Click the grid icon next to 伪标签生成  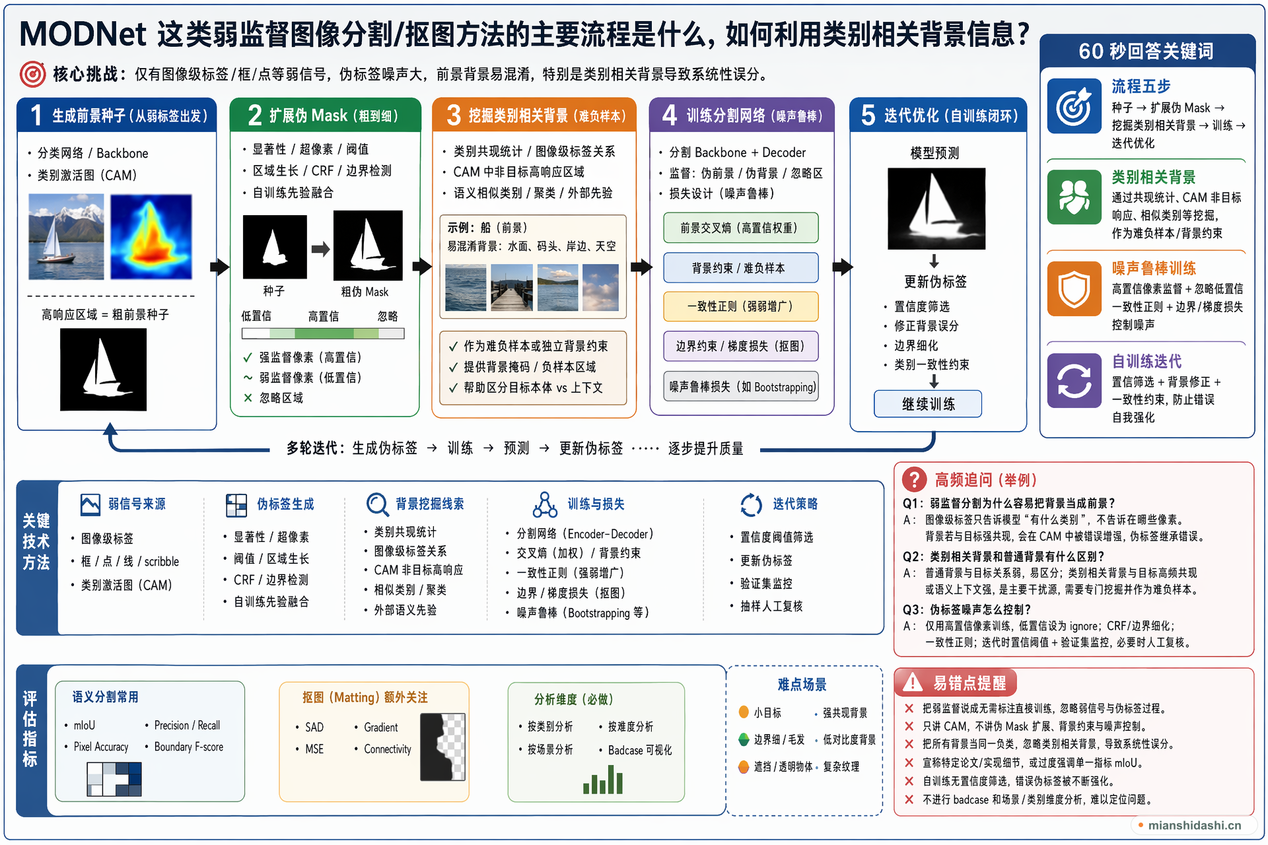click(236, 505)
